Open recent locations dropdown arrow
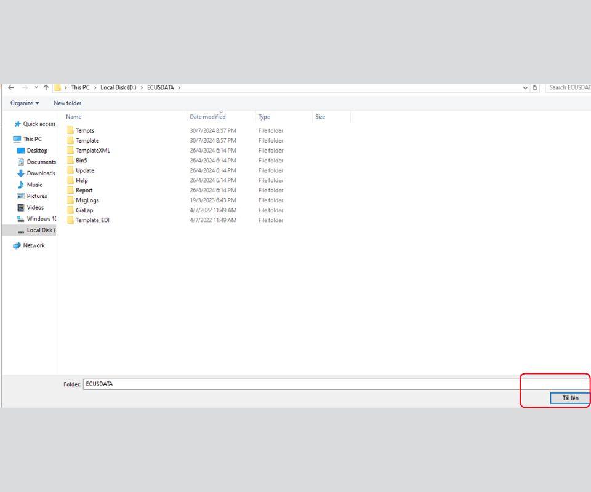This screenshot has width=591, height=492. [x=36, y=87]
